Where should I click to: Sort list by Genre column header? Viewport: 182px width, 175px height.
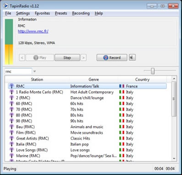(94, 80)
